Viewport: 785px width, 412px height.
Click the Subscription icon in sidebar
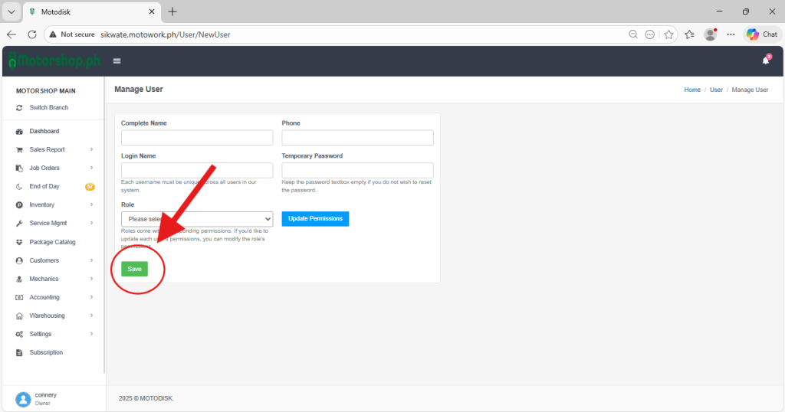click(19, 353)
